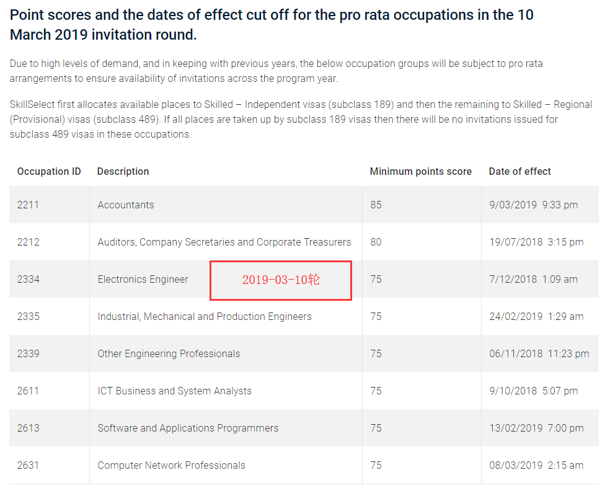The height and width of the screenshot is (488, 610).
Task: Click the date 06/11/2018 11:23 pm
Action: pos(539,353)
